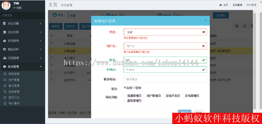Viewport: 262px width, 124px height.
Task: Expand 资金归集 using its chevron arrow
Action: [x=41, y=24]
